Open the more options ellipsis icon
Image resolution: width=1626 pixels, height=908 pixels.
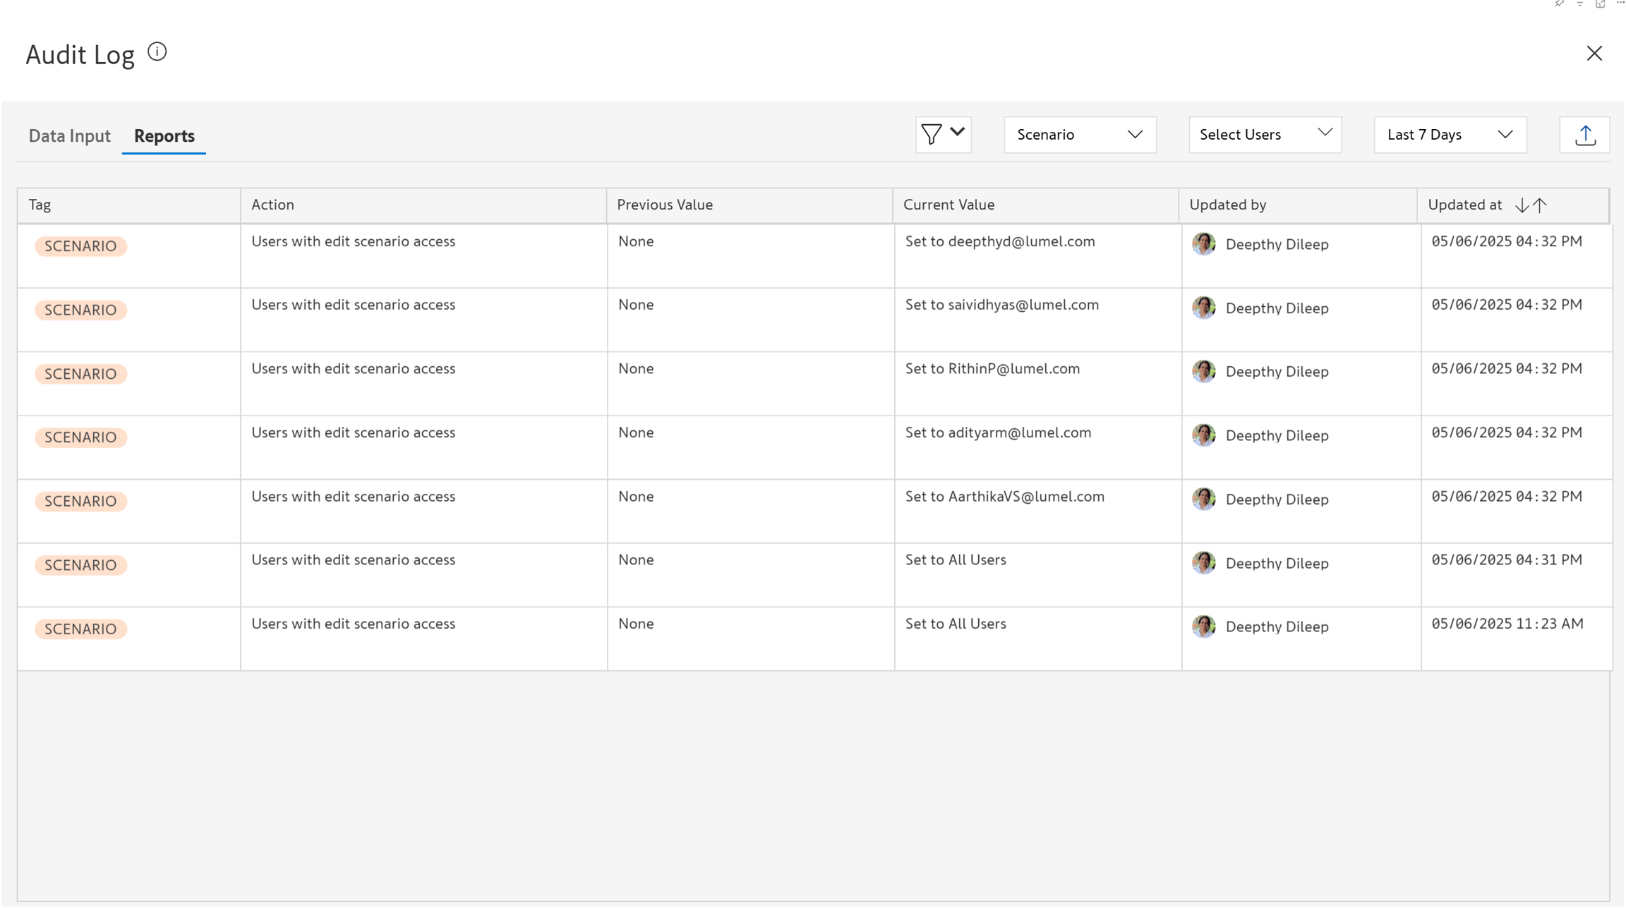point(1620,4)
